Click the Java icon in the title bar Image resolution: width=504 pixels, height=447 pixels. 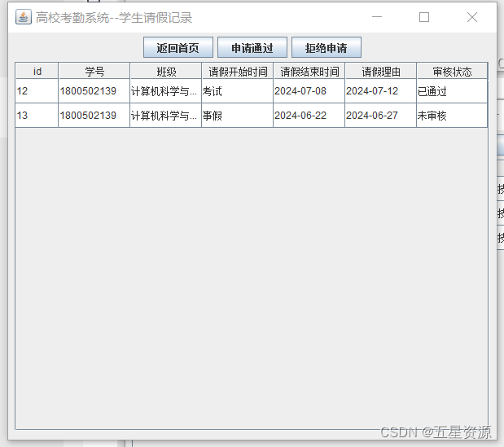pyautogui.click(x=24, y=17)
